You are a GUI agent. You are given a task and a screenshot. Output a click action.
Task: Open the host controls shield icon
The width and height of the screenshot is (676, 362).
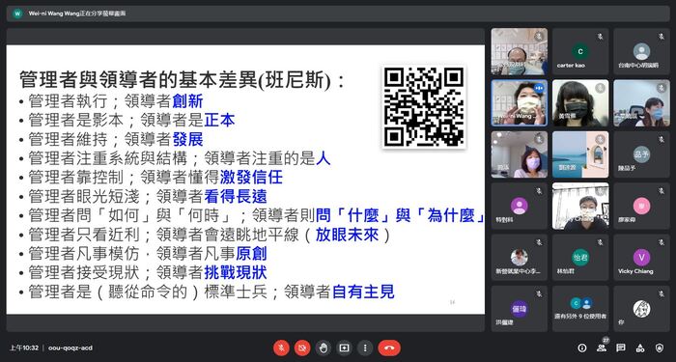(660, 348)
